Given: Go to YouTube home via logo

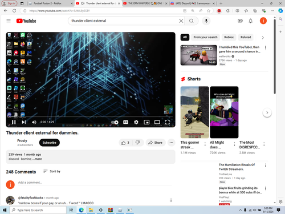Looking at the screenshot, I should [x=26, y=21].
